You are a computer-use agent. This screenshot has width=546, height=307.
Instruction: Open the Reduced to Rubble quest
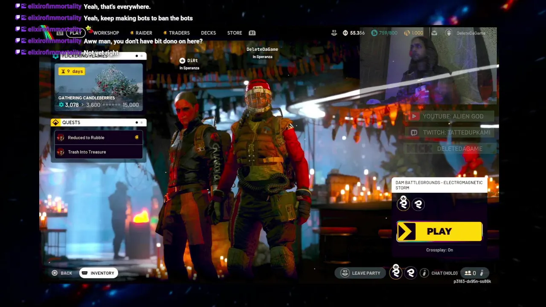99,137
